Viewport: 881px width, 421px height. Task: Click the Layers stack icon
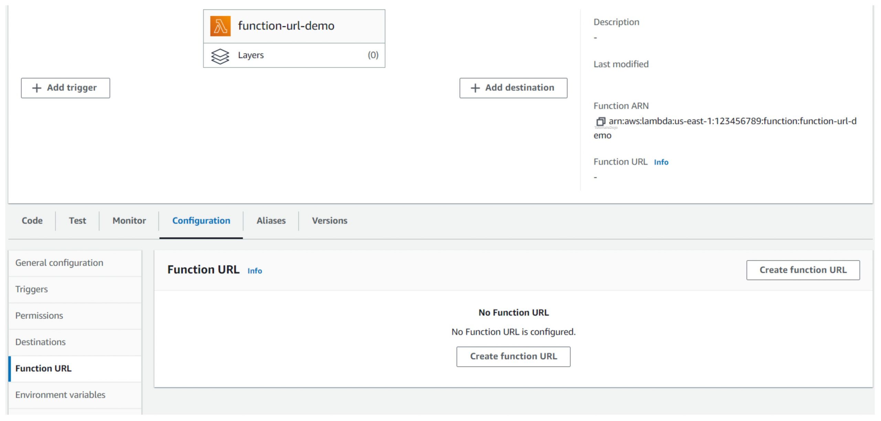[220, 56]
